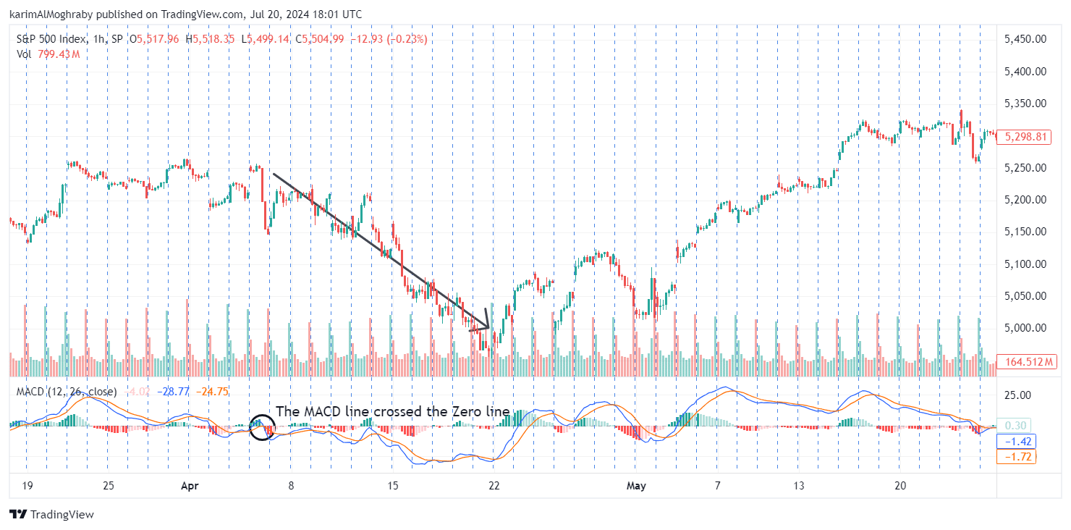Select the S&P 500 Index, 1h, SP title

(69, 39)
